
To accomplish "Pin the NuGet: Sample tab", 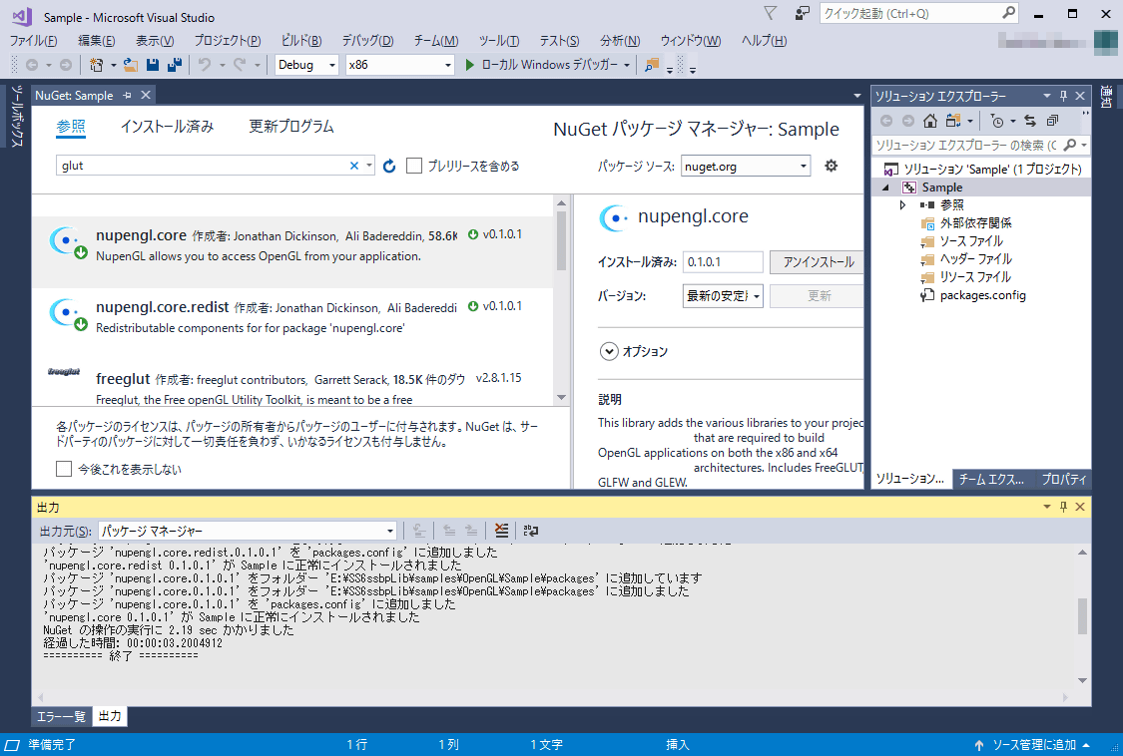I will (x=128, y=95).
